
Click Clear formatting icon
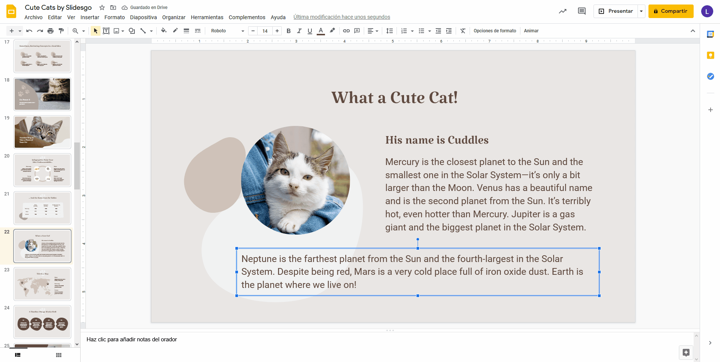463,31
